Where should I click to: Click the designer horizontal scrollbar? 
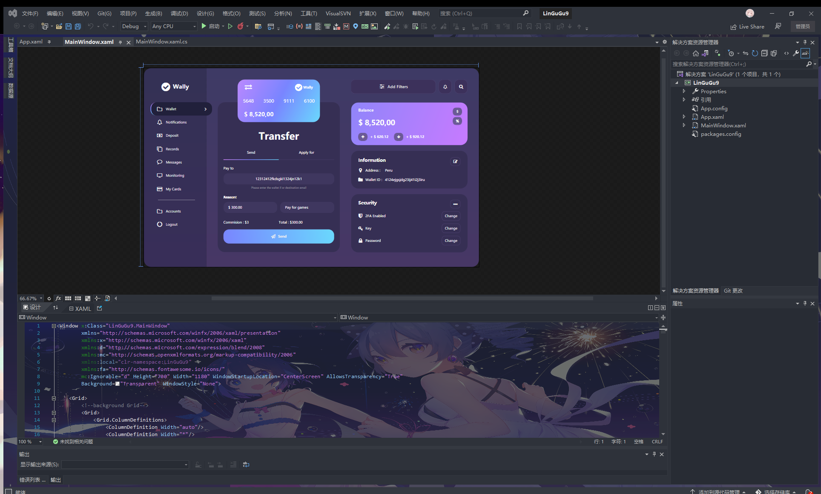pos(402,299)
